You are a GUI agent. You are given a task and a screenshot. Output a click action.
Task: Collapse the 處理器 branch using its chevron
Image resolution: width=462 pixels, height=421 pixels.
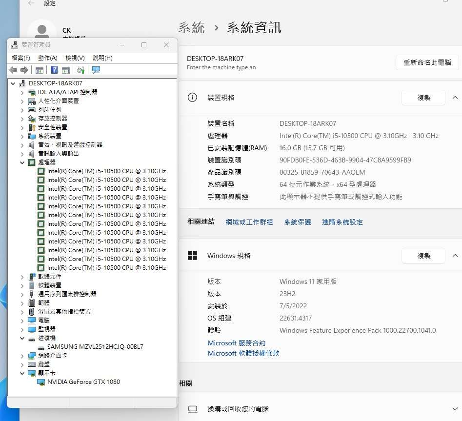[22, 162]
